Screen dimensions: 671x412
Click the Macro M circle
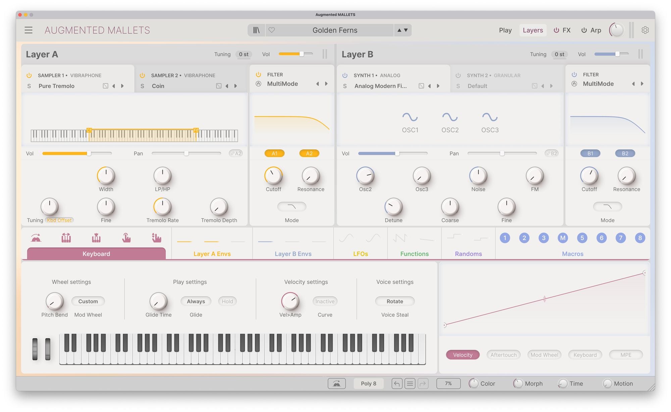pos(563,238)
